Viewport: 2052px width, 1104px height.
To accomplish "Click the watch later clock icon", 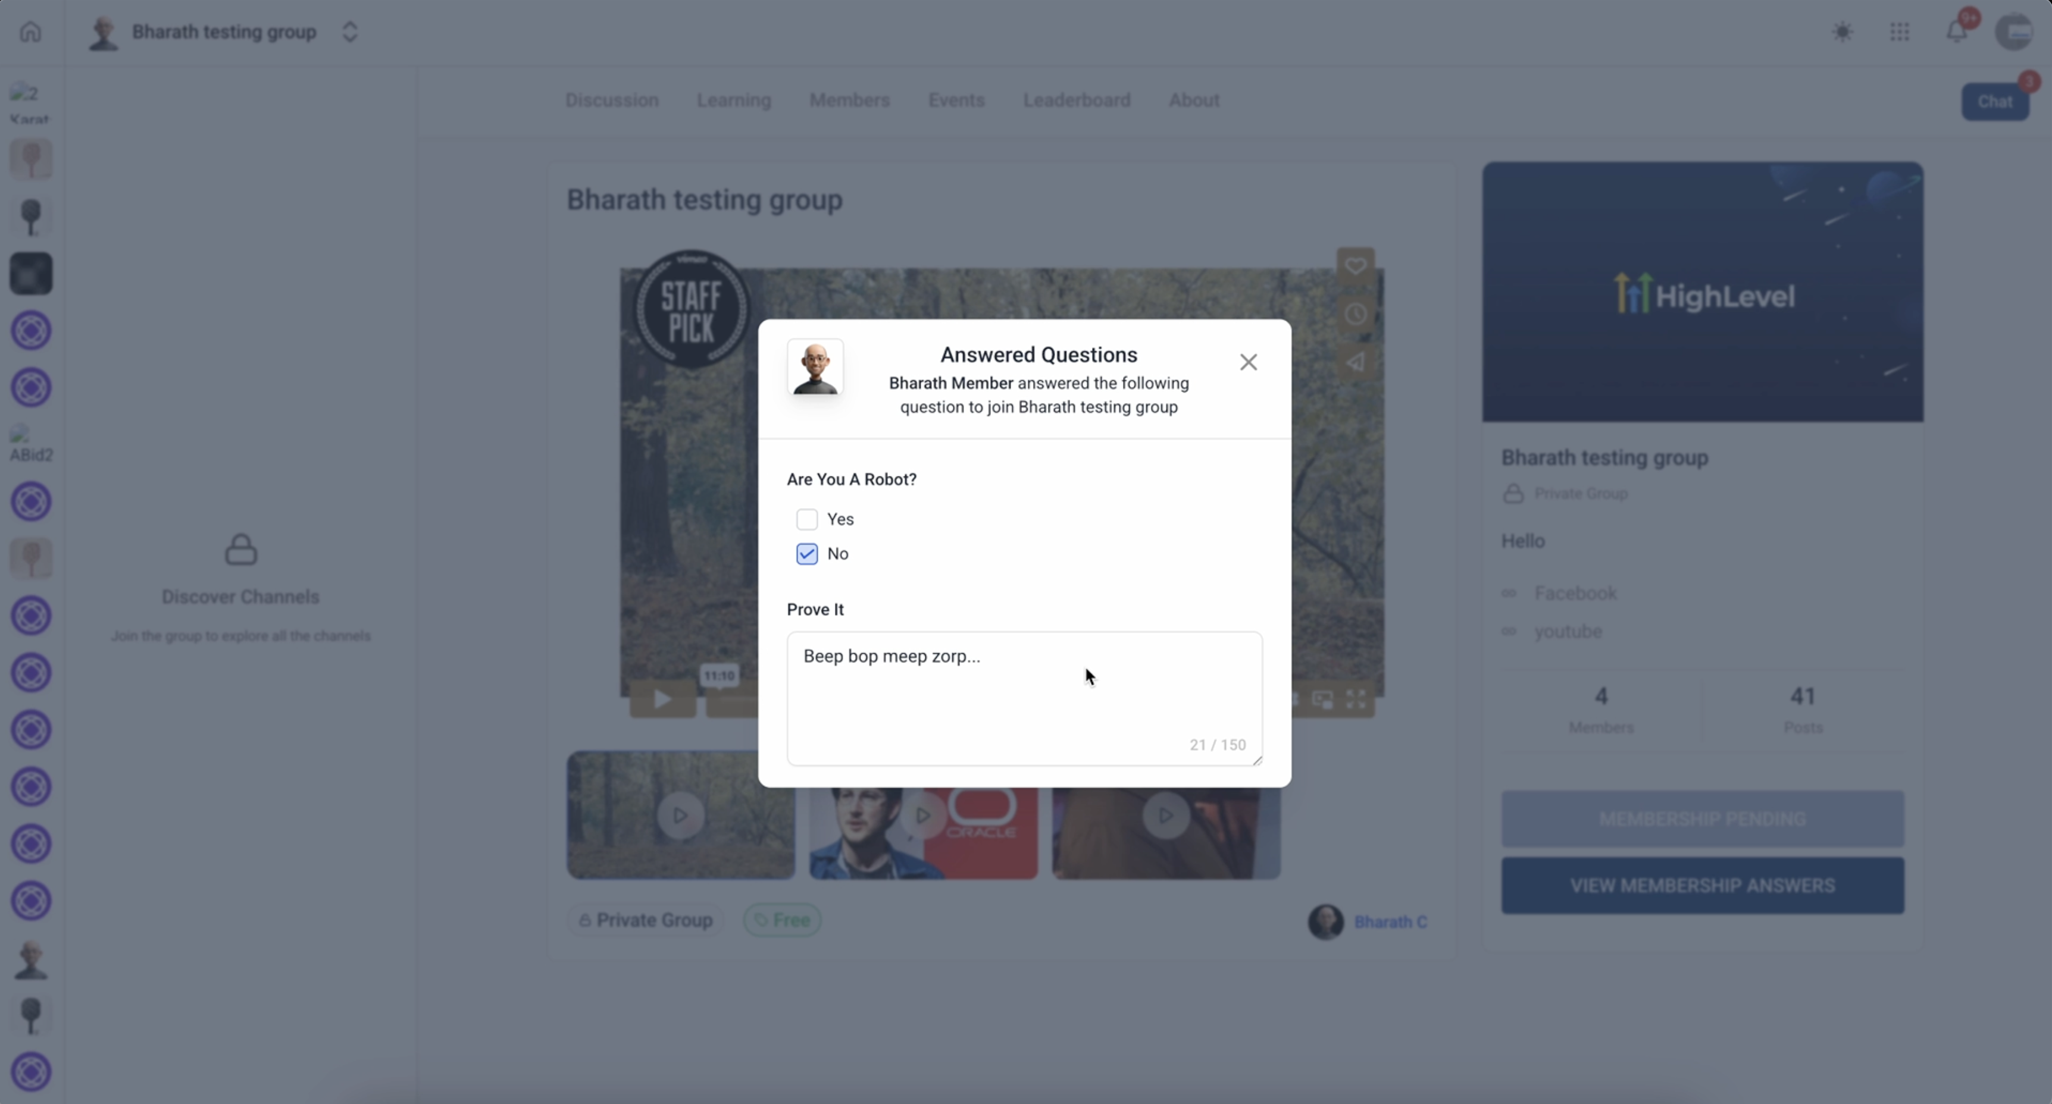I will pos(1356,315).
